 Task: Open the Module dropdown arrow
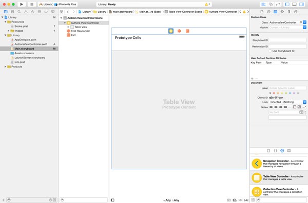pos(304,27)
